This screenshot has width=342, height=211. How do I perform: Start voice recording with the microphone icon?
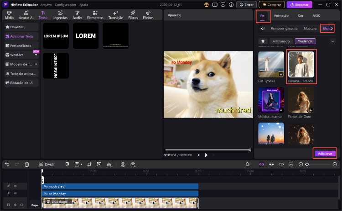point(248,165)
